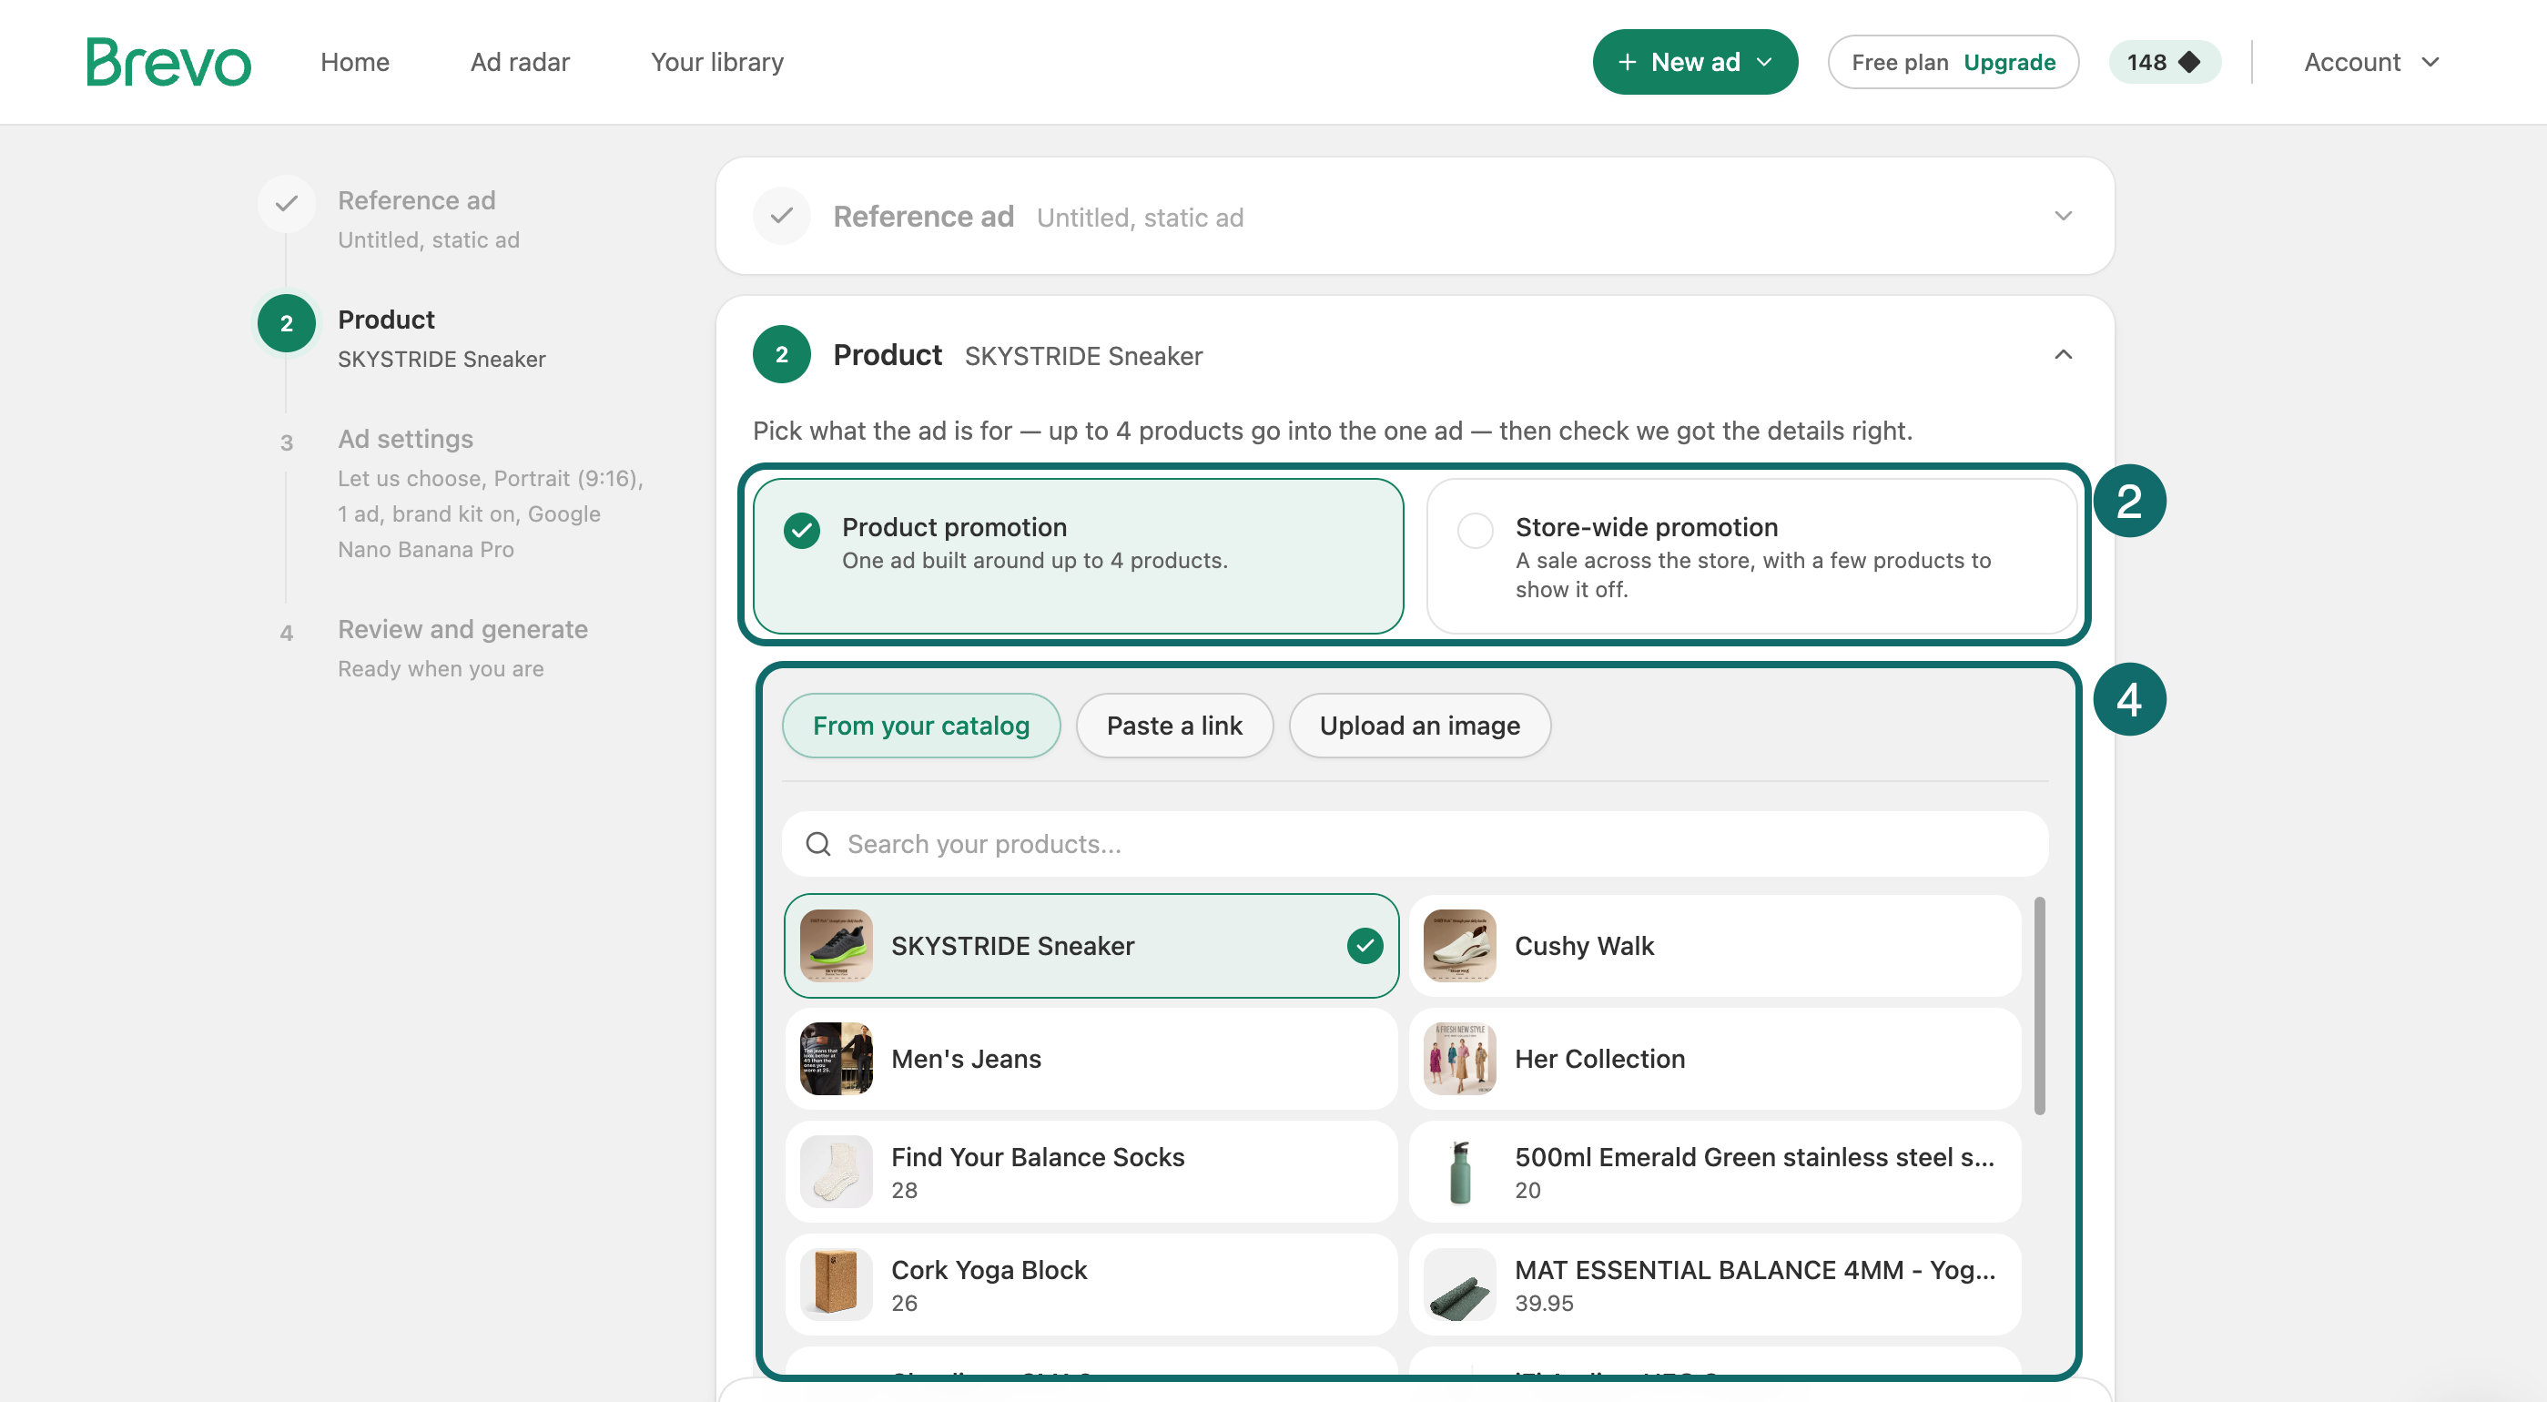Switch to the Upload an image tab
The height and width of the screenshot is (1402, 2547).
[1420, 726]
